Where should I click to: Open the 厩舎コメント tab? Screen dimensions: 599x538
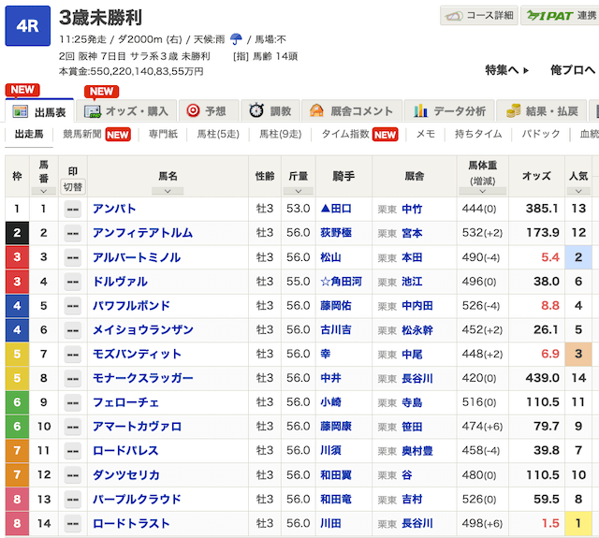352,111
